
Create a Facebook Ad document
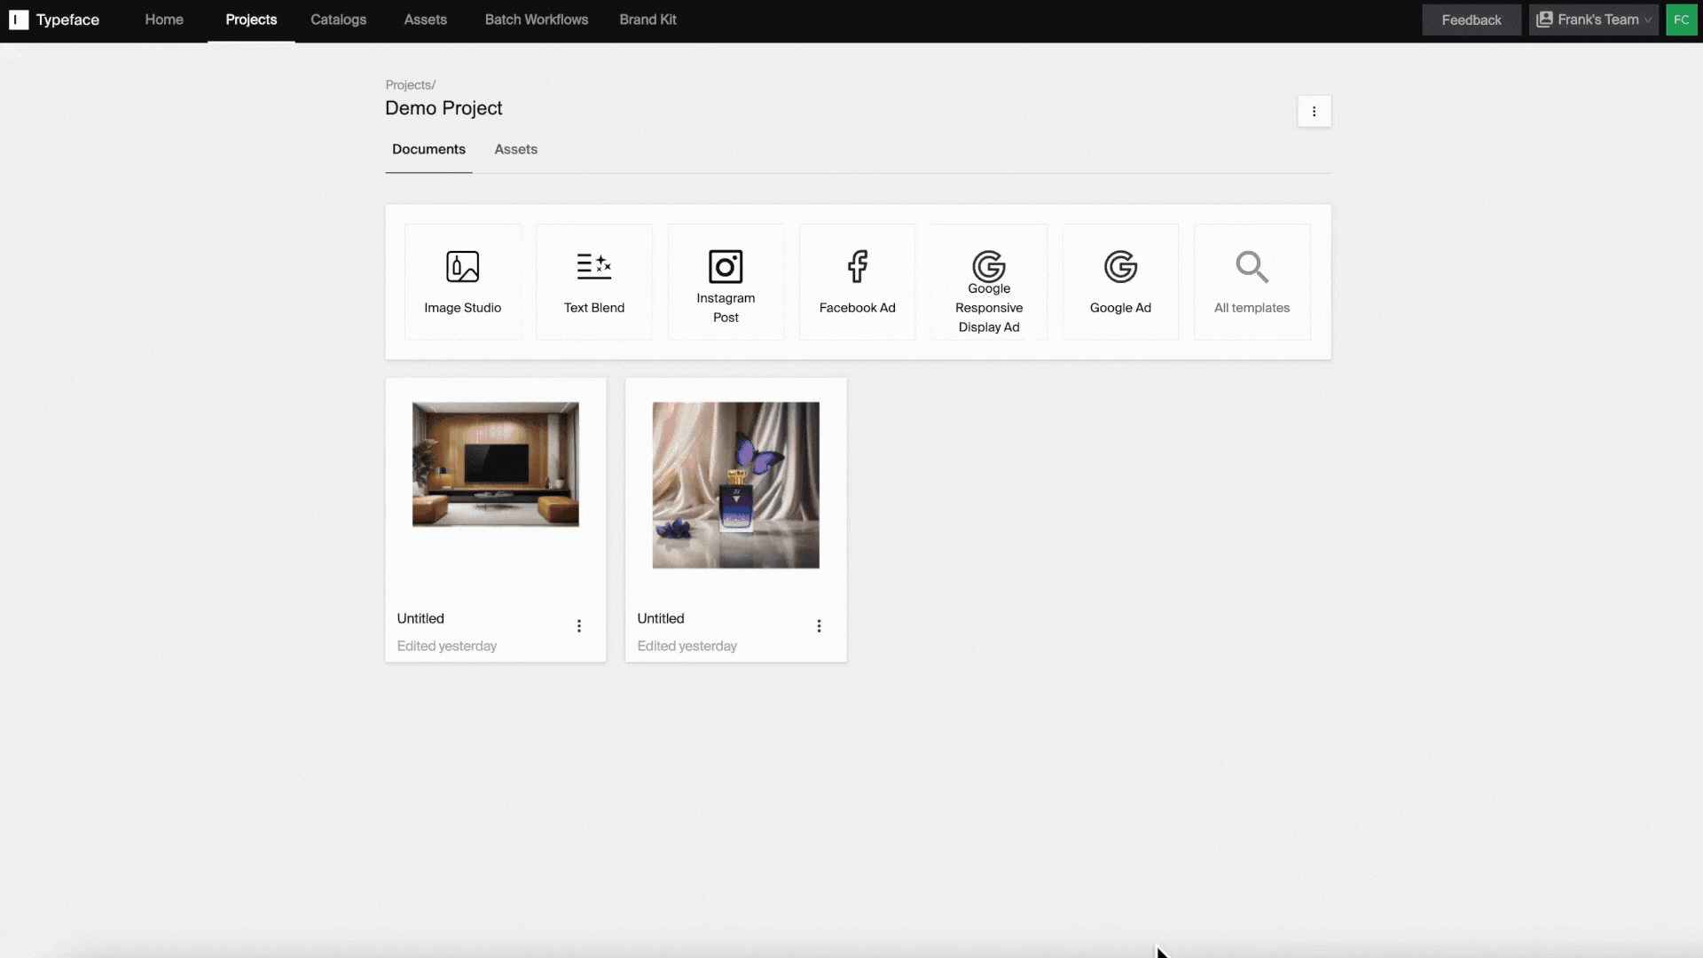click(x=857, y=282)
